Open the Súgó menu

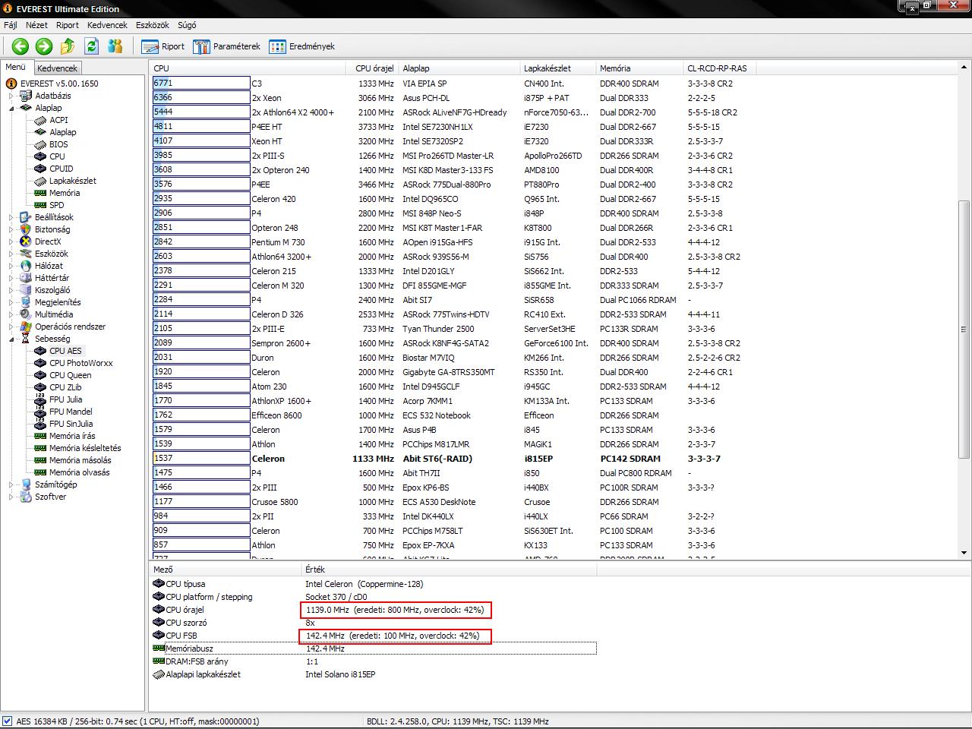pos(187,25)
